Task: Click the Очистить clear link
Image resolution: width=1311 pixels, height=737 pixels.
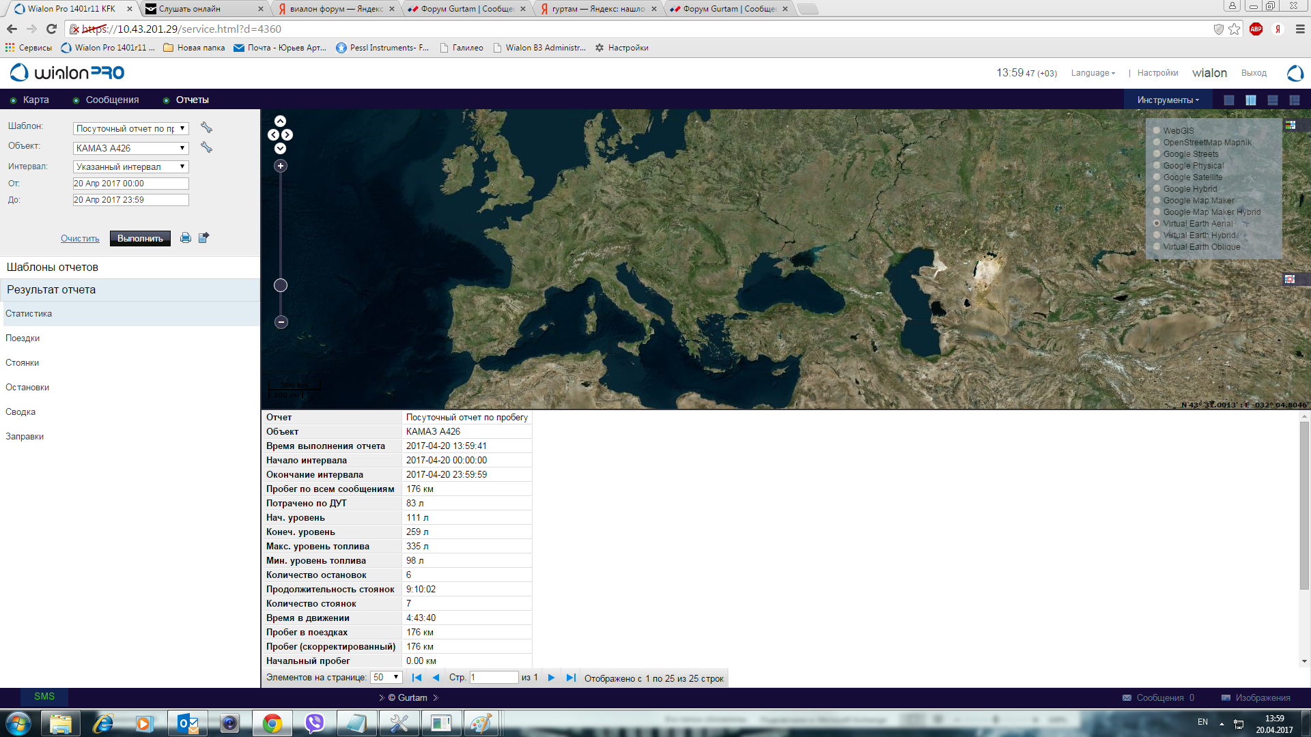Action: coord(80,239)
